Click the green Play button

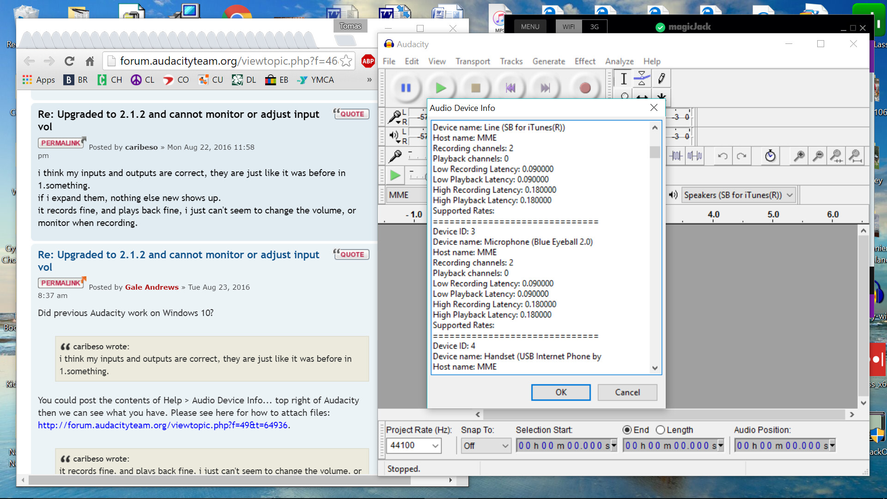441,88
